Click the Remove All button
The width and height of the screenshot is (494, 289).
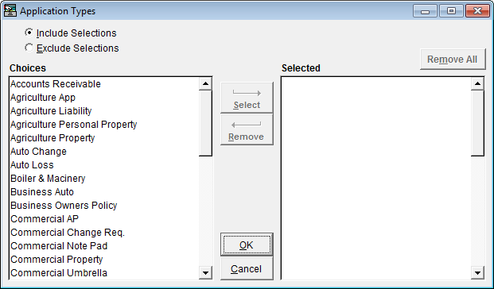tap(453, 59)
